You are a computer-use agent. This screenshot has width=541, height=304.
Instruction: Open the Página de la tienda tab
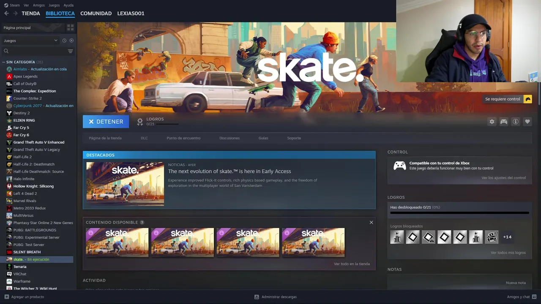pyautogui.click(x=105, y=138)
